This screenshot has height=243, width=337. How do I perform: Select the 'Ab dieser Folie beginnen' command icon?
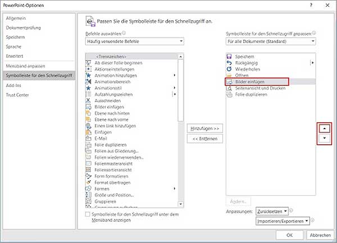pyautogui.click(x=88, y=63)
